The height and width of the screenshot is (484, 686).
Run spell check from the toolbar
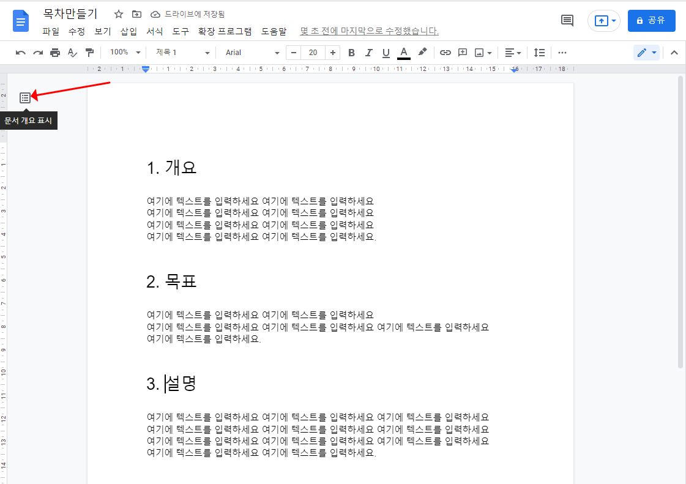click(x=72, y=53)
